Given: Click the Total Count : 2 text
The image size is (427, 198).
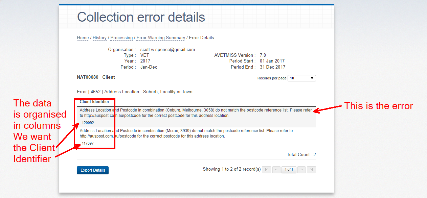Looking at the screenshot, I should coord(301,155).
